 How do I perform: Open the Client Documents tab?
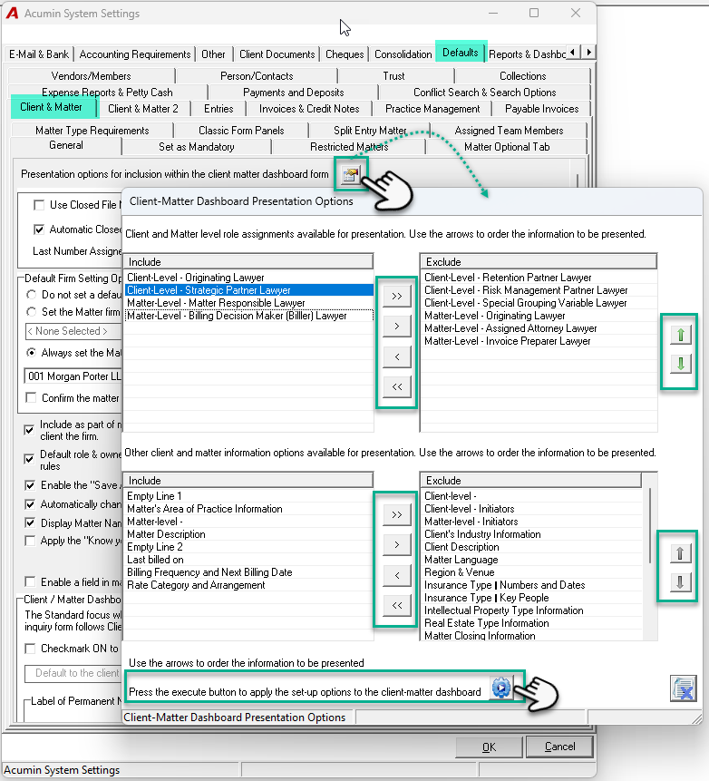click(x=277, y=54)
